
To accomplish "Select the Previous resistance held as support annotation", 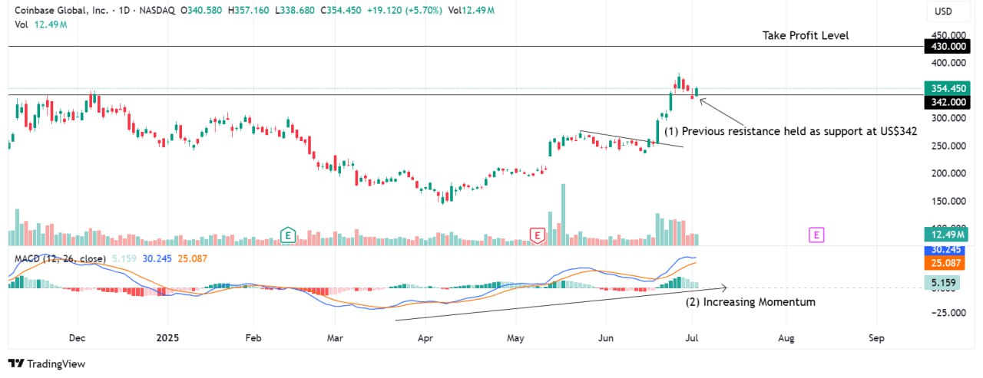I will [790, 131].
